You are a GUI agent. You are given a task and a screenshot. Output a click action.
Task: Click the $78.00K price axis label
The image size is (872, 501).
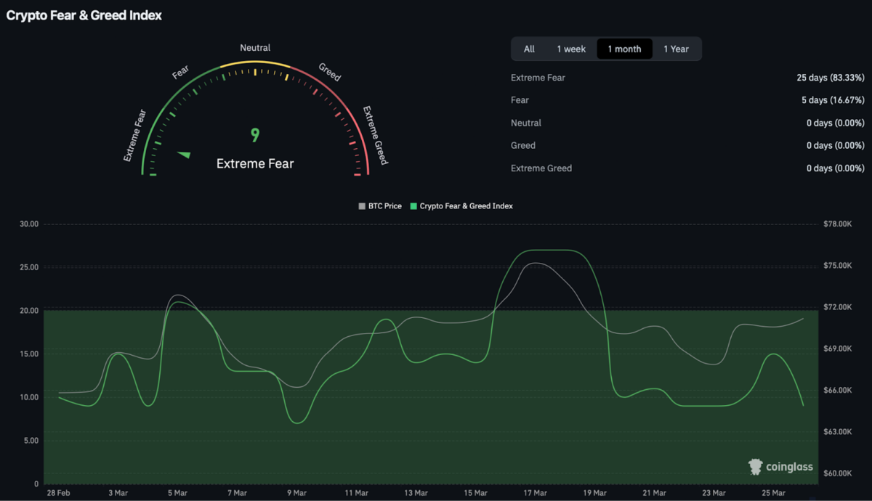(x=836, y=224)
